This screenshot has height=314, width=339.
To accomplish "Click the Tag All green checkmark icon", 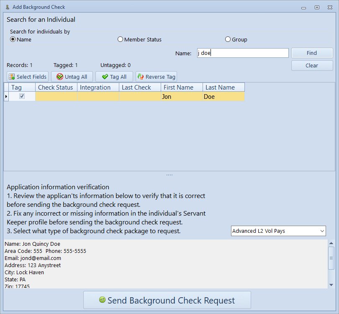I will [x=105, y=77].
